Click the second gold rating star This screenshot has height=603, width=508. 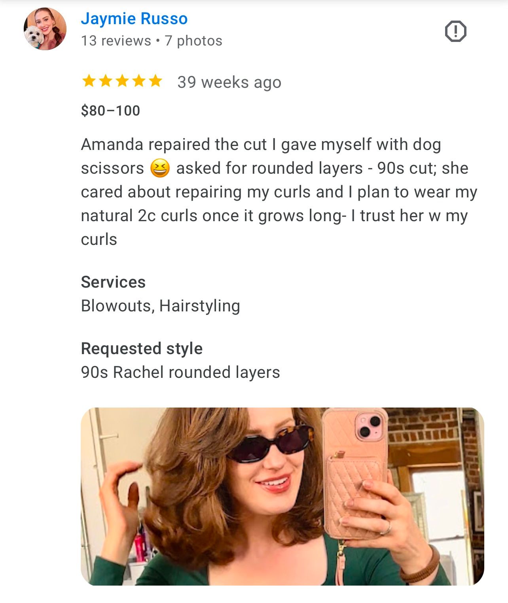pos(105,81)
